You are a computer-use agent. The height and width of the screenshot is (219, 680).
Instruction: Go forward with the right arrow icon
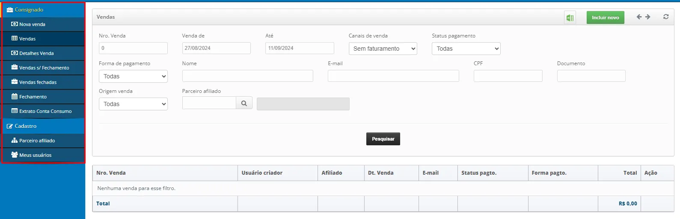tap(648, 17)
